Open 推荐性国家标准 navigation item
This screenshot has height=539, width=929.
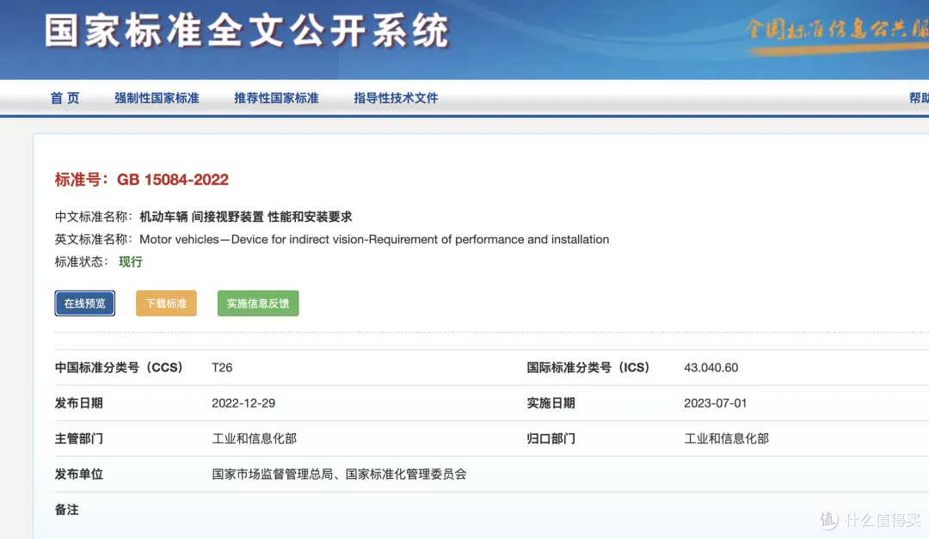click(276, 98)
